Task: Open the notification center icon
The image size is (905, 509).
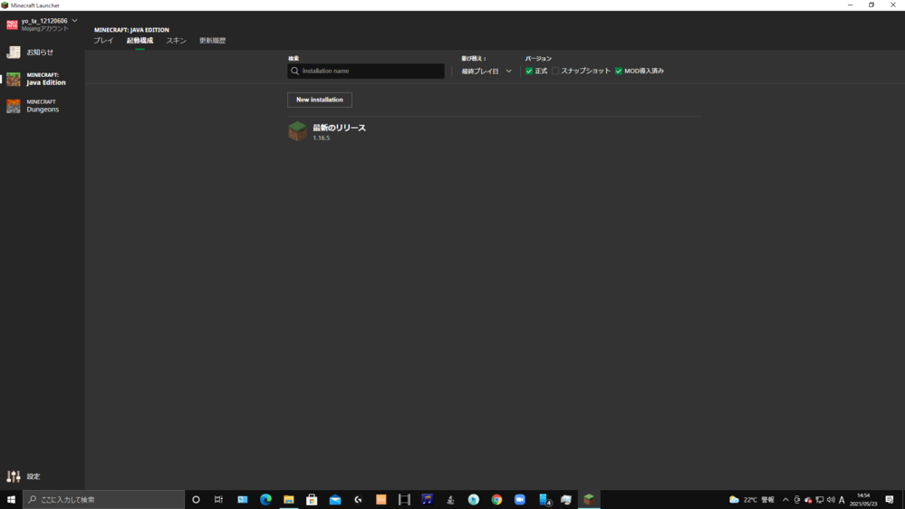Action: click(x=890, y=500)
